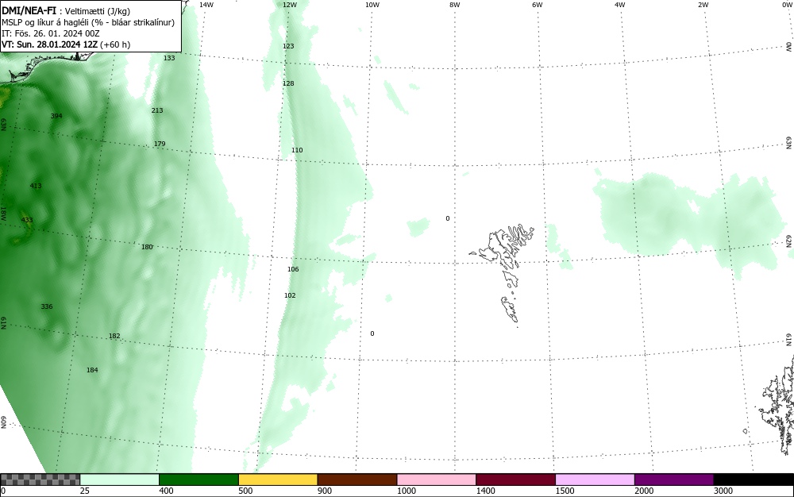The height and width of the screenshot is (497, 794).
Task: Select the map value 106
Action: tap(293, 269)
